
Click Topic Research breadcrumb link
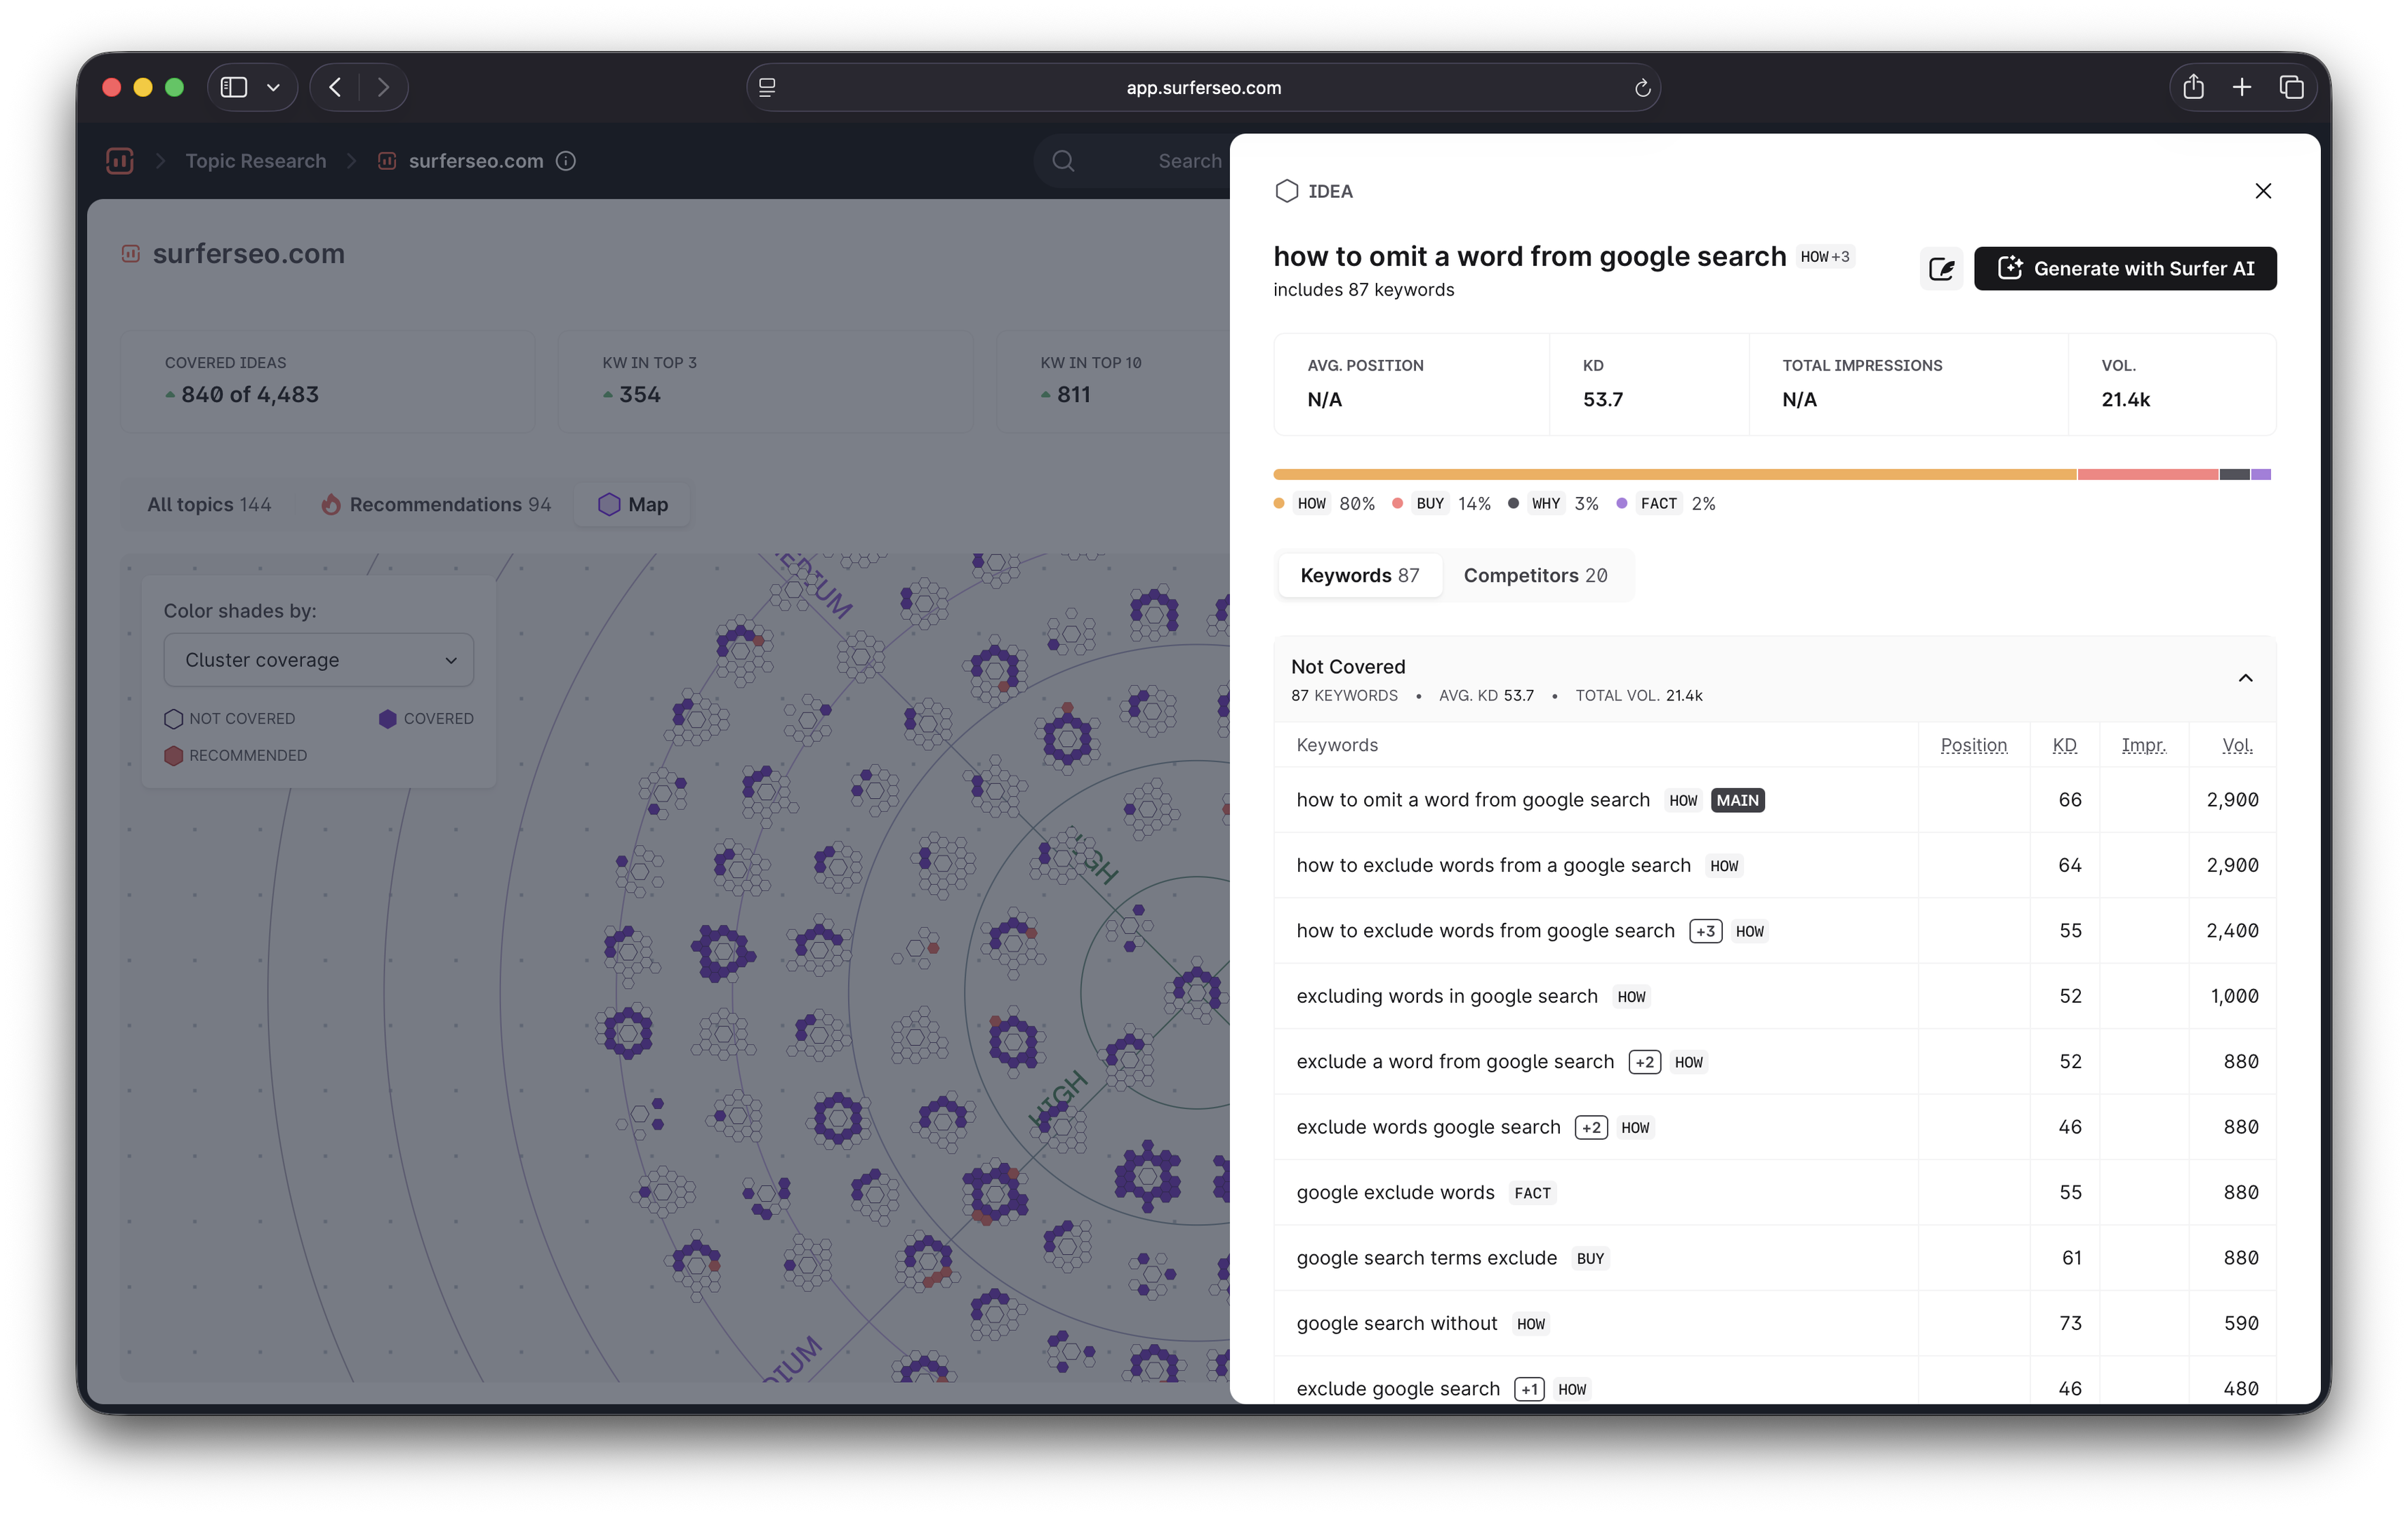point(255,161)
